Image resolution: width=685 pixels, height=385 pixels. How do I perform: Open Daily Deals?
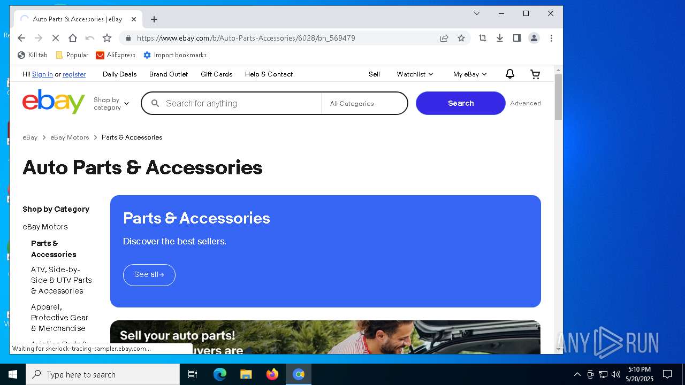point(120,74)
